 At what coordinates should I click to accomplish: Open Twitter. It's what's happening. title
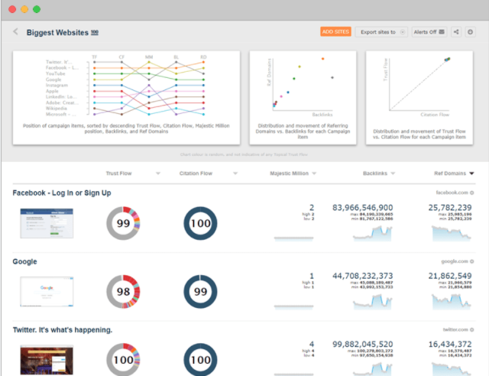pyautogui.click(x=63, y=330)
